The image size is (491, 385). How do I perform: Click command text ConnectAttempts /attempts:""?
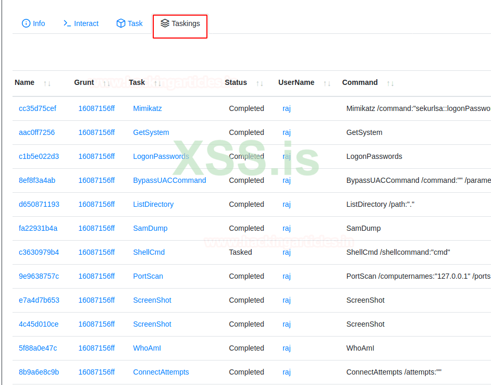pos(394,372)
